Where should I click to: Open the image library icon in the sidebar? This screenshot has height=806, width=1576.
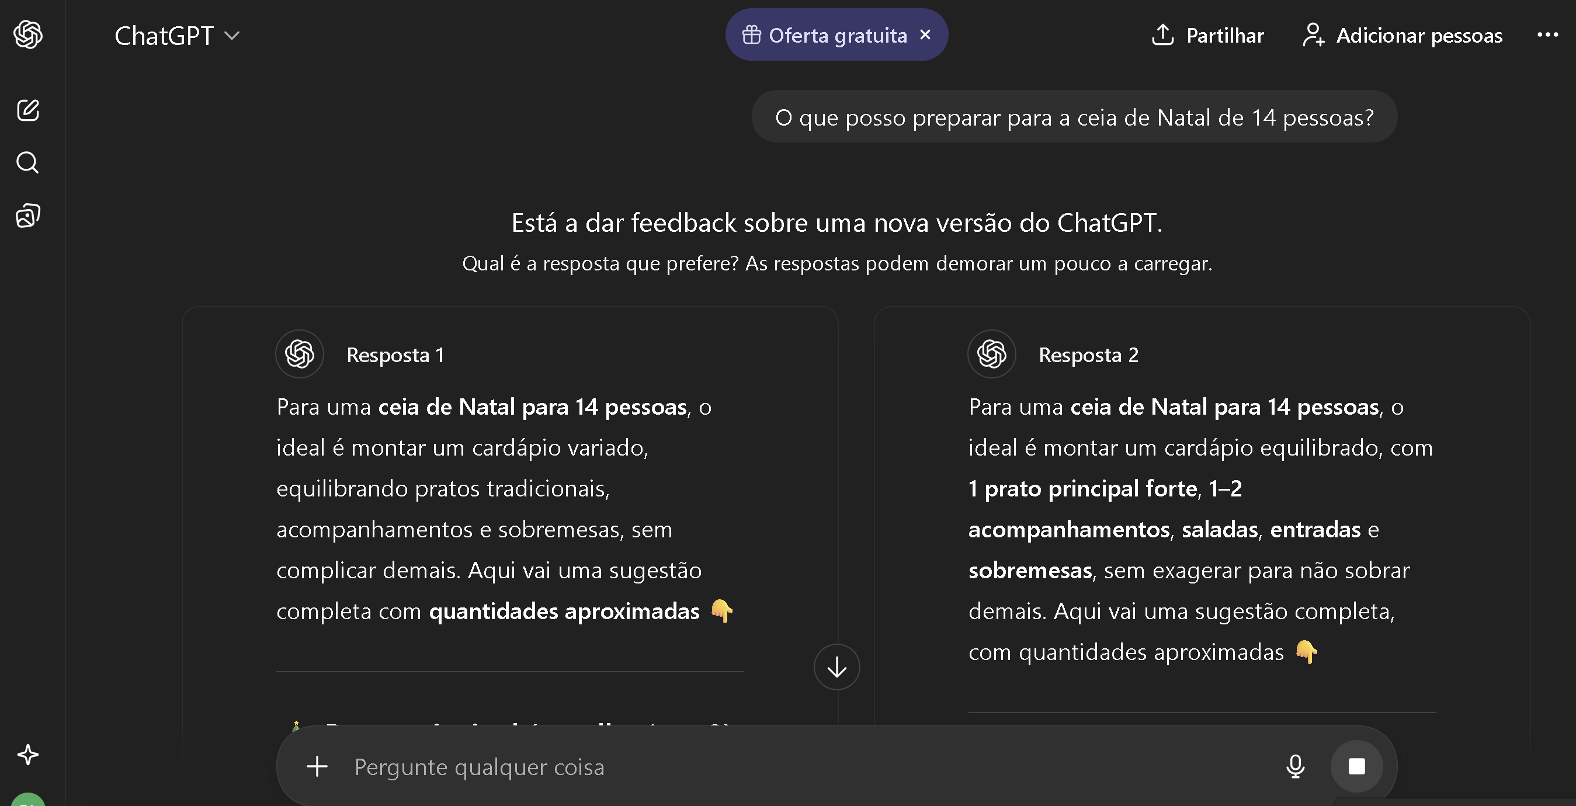click(28, 216)
